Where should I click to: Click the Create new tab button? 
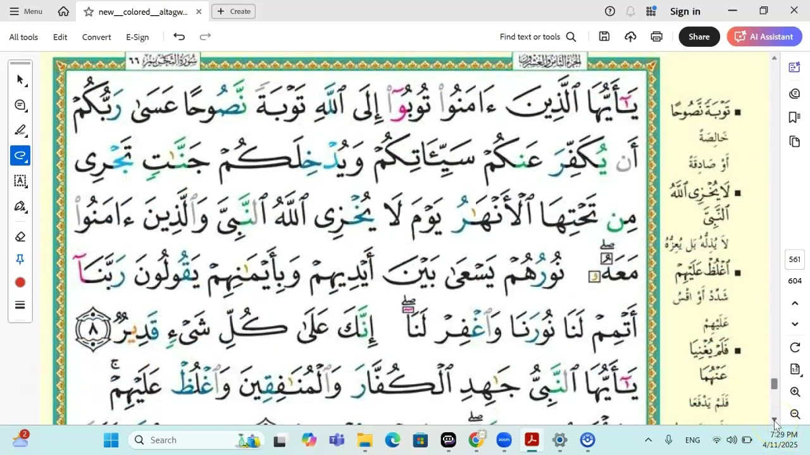click(234, 11)
